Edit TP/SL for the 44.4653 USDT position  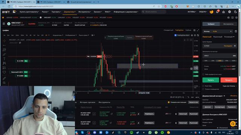point(139,114)
